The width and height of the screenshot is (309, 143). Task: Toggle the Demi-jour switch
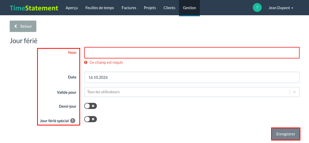91,106
